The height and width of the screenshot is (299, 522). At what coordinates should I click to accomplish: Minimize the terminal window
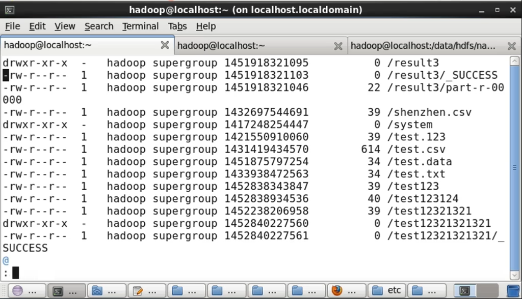[x=482, y=10]
